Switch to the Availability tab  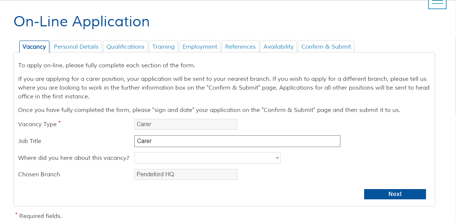[279, 47]
